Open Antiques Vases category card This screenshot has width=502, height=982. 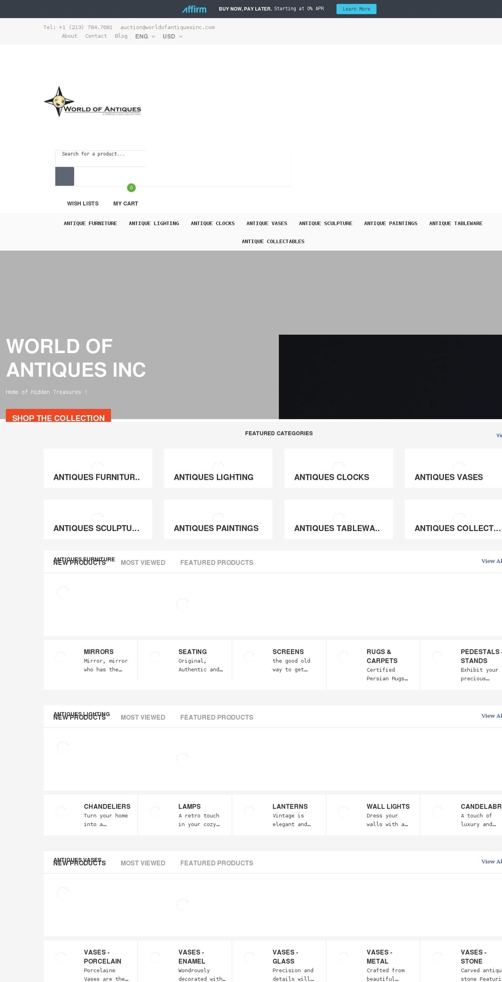(453, 468)
